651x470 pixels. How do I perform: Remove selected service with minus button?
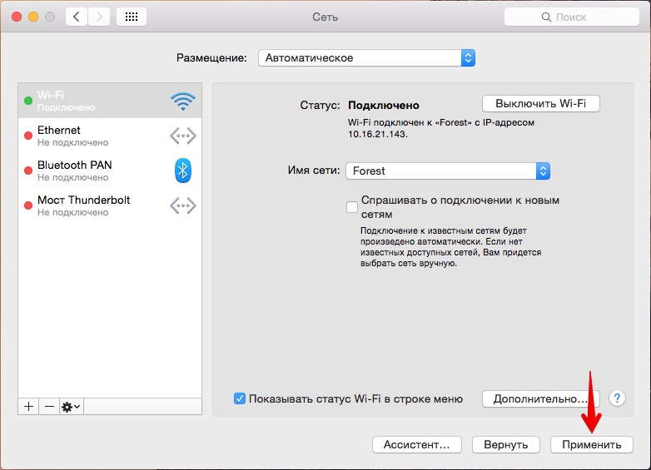pos(49,407)
